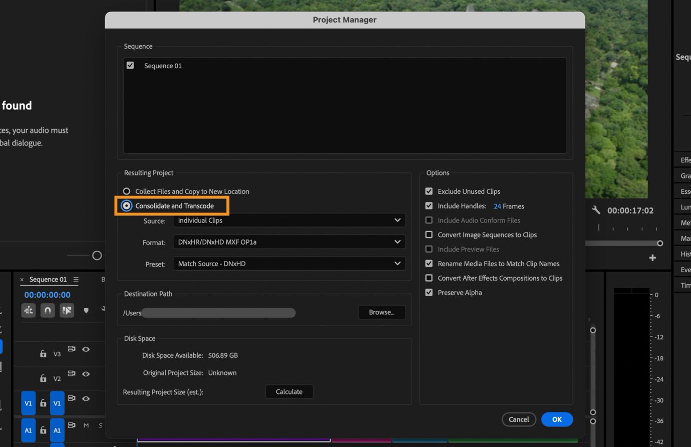Open the Format dropdown with DNxHR/DNxHD
Viewport: 691px width, 447px height.
click(289, 242)
